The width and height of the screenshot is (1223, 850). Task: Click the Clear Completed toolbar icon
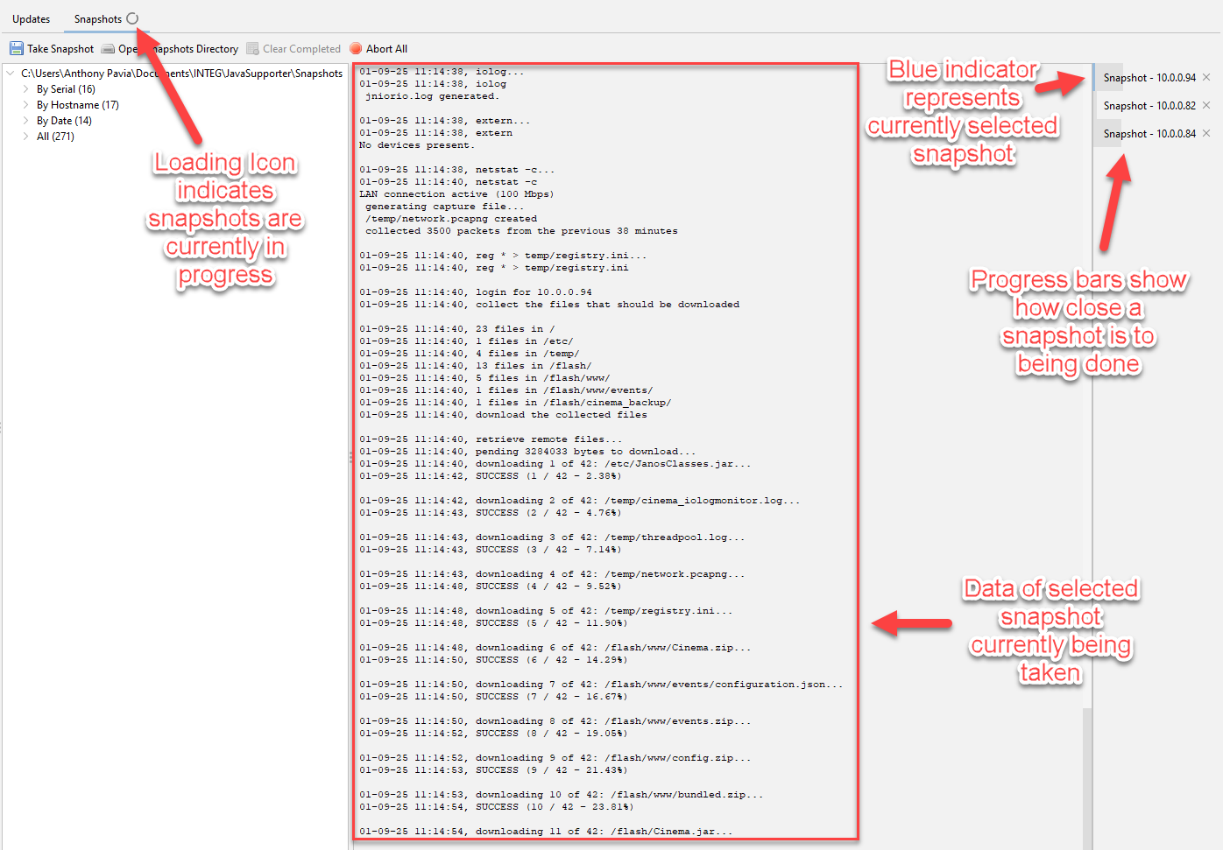coord(252,49)
